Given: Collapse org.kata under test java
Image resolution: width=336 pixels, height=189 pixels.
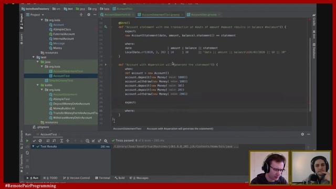Looking at the screenshot, I should click(x=42, y=67).
